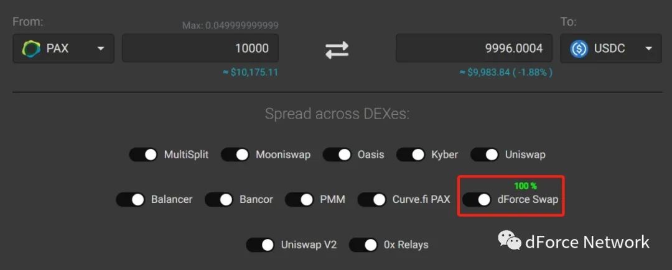
Task: Turn off the PMM toggle
Action: [x=299, y=199]
